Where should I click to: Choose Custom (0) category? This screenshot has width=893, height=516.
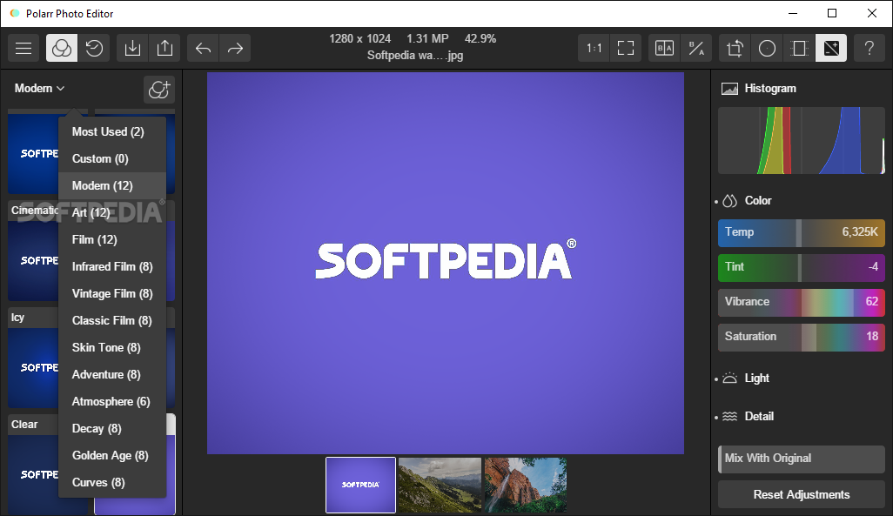pos(112,159)
